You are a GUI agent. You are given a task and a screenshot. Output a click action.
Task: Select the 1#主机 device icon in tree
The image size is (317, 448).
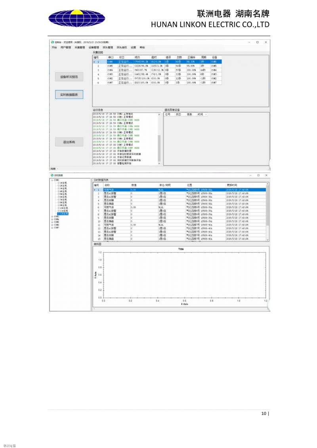coord(59,183)
